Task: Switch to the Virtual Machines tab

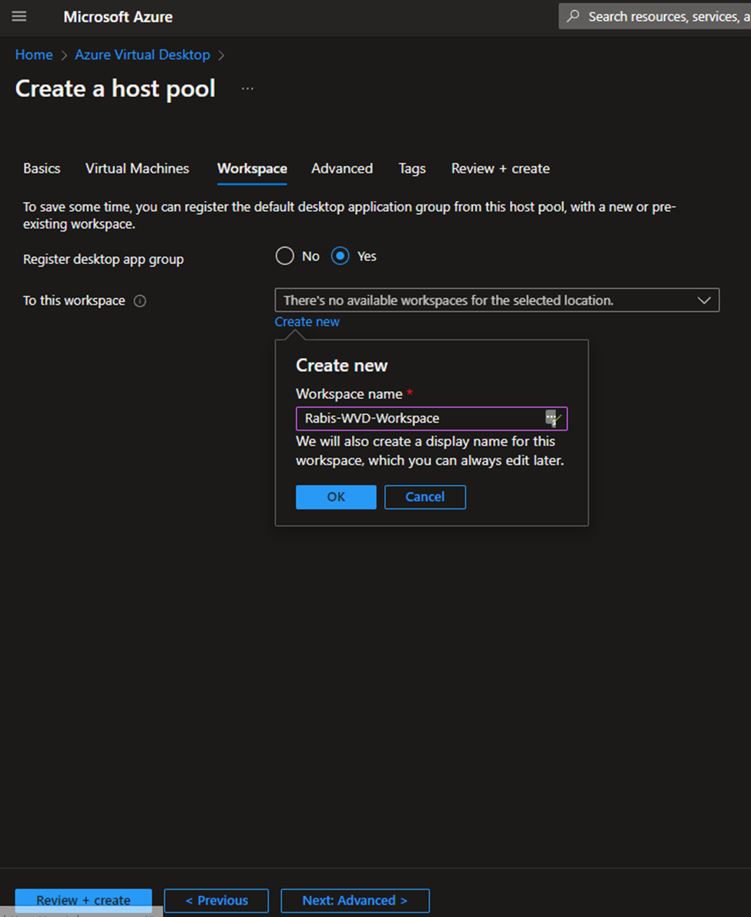Action: click(137, 169)
